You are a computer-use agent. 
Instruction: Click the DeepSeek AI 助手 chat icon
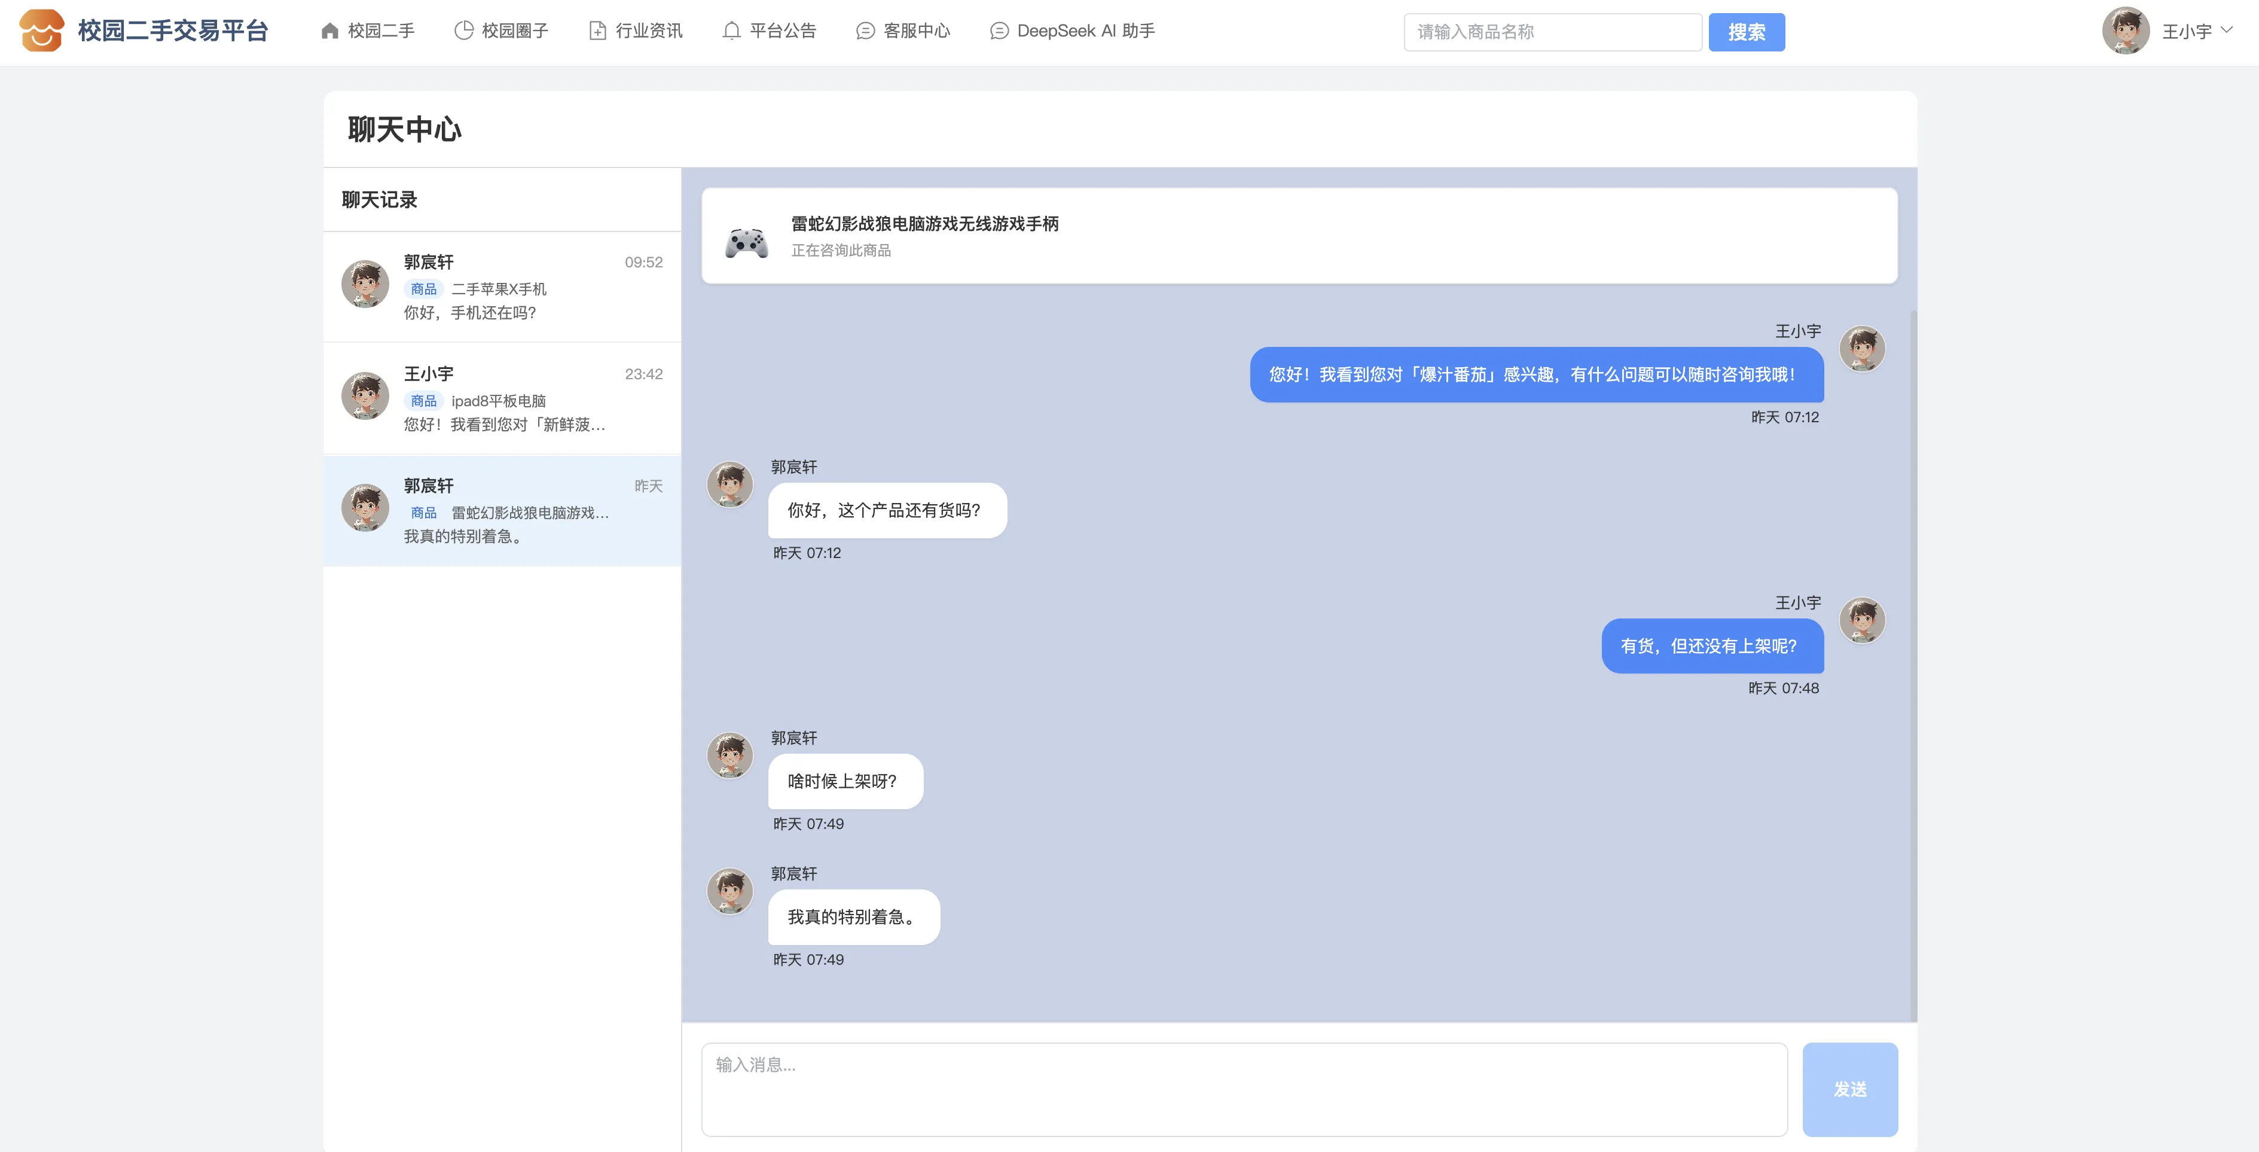pos(999,32)
